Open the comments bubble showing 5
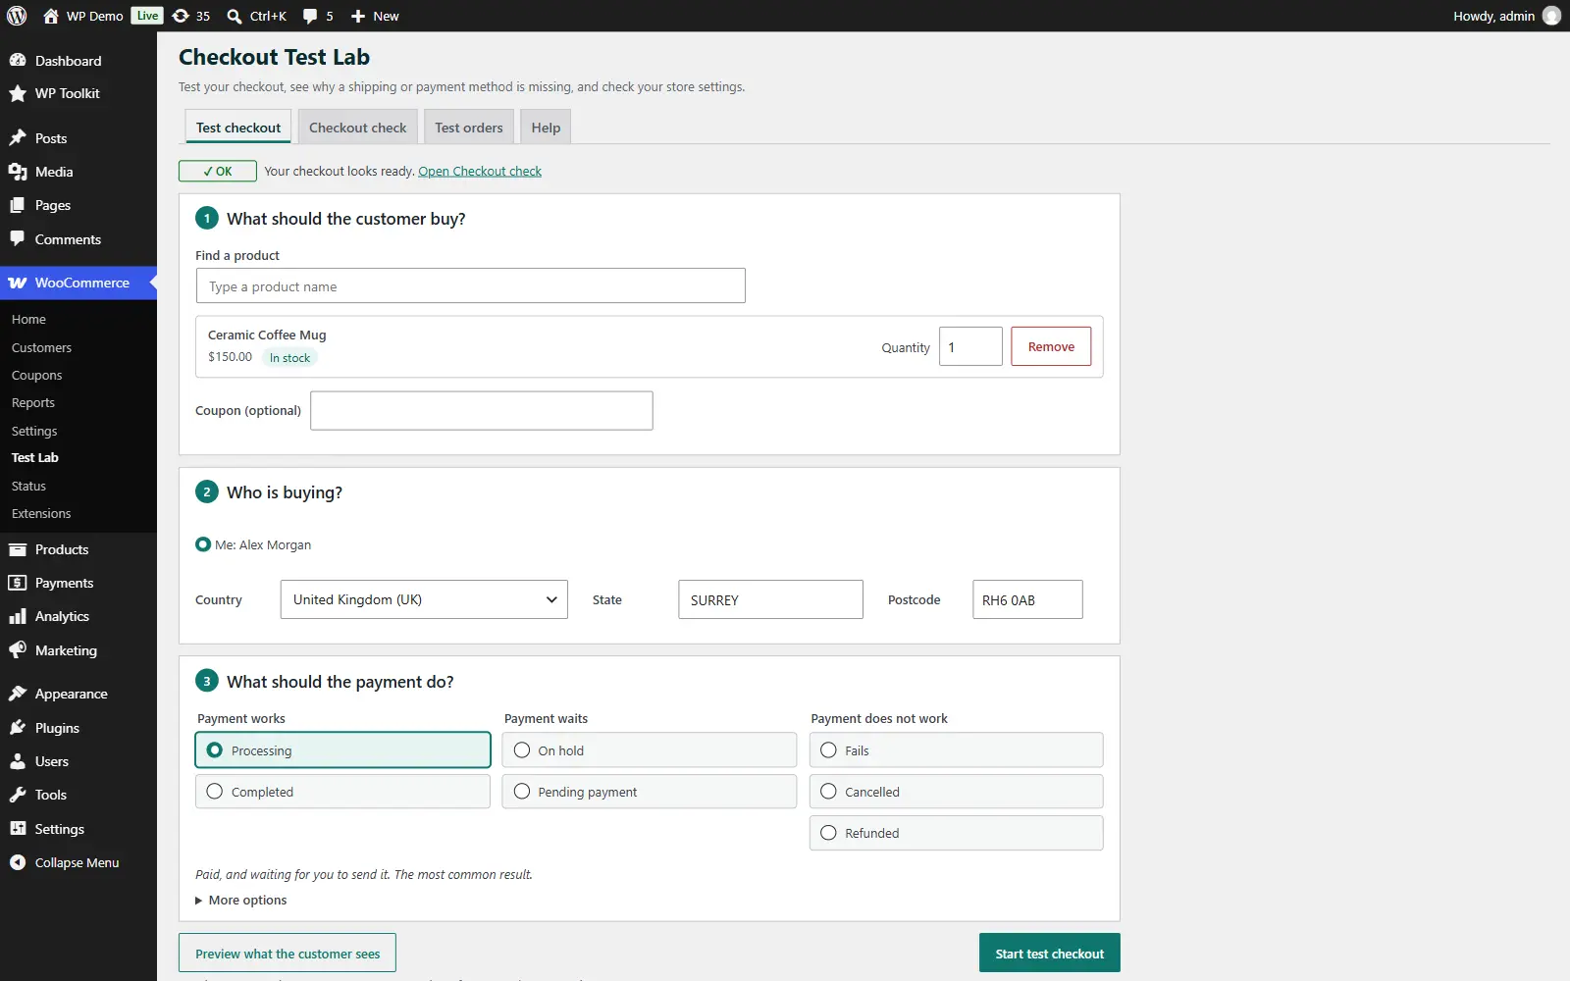Screen dimensions: 1570x981 tap(310, 16)
